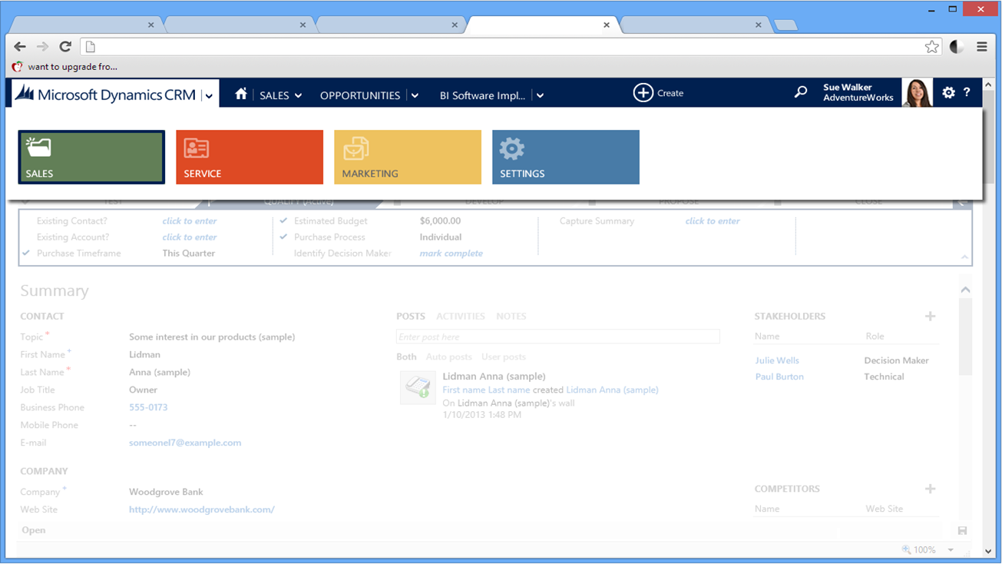Add a stakeholder with the plus icon
Screen dimensions: 1002x564
pyautogui.click(x=930, y=317)
